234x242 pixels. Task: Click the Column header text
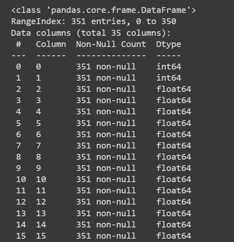[51, 44]
